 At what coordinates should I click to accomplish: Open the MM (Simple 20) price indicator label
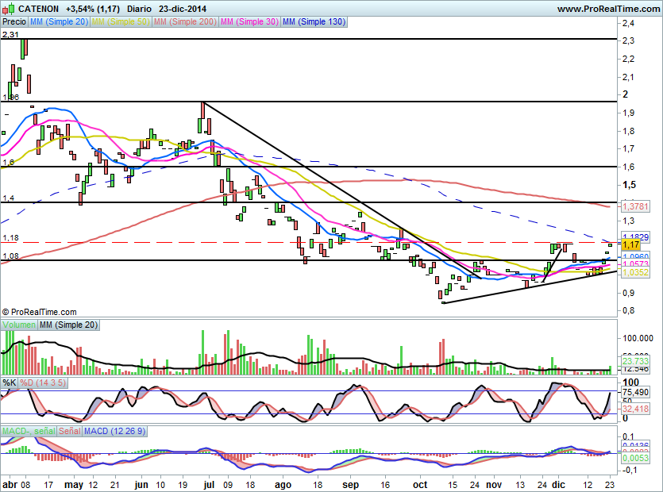59,22
